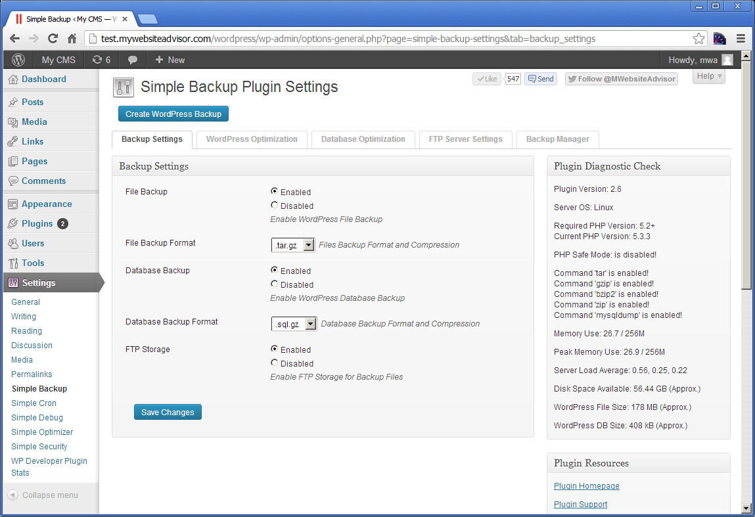This screenshot has width=755, height=517.
Task: Select Disabled for Database Backup
Action: coord(274,284)
